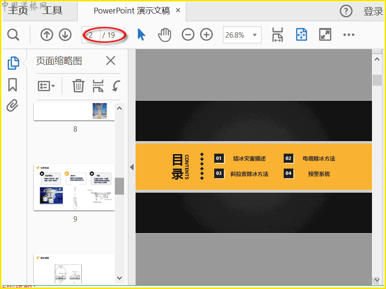Open more tools ellipsis menu
The height and width of the screenshot is (289, 386).
pyautogui.click(x=349, y=35)
